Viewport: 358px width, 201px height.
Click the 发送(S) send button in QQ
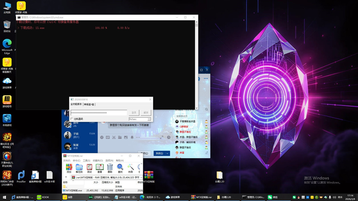(x=159, y=153)
